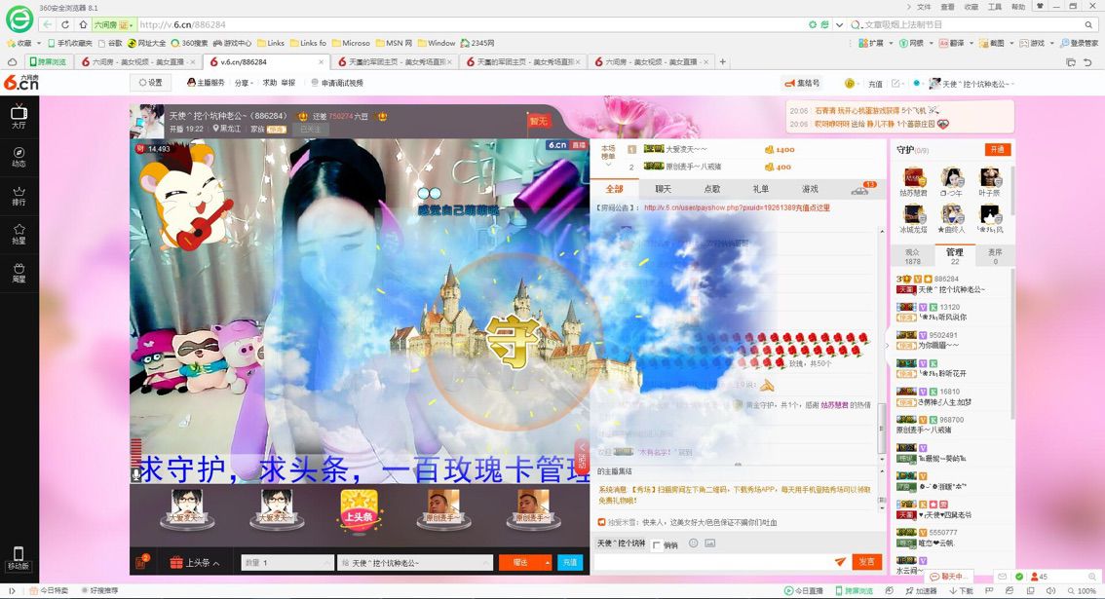Expand the 上头条 gift menu arrow

tap(216, 564)
